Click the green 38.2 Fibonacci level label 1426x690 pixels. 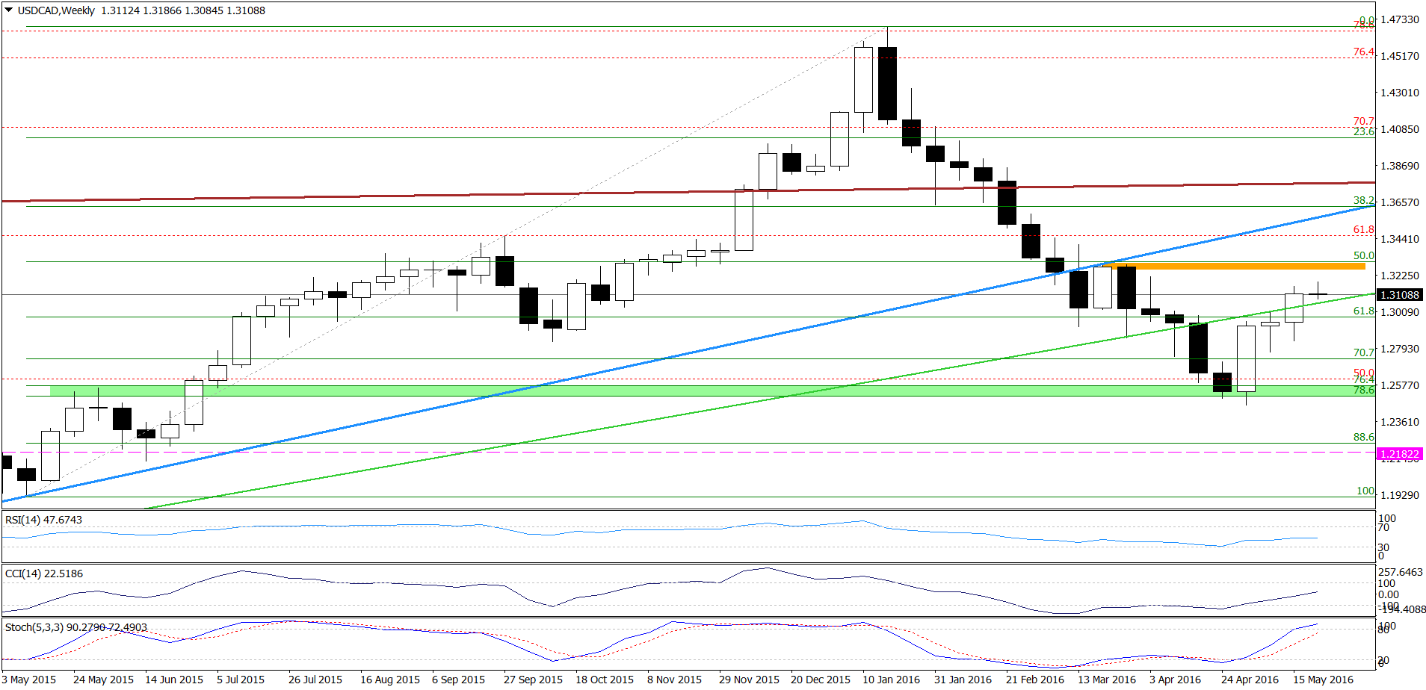[1364, 200]
